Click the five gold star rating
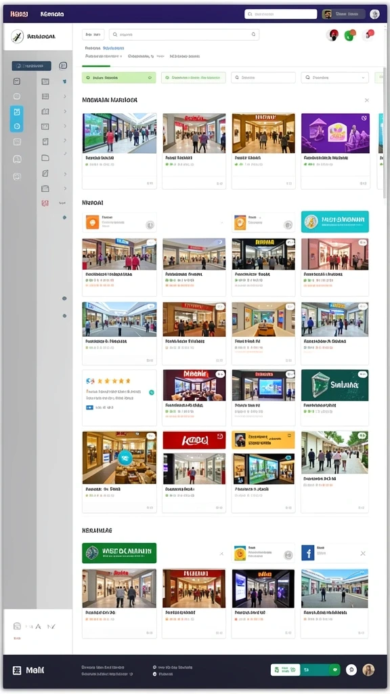This screenshot has width=390, height=694. (x=114, y=381)
